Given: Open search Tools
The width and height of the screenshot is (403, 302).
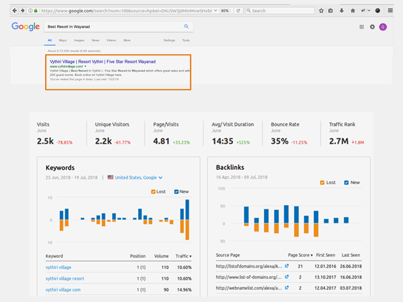Looking at the screenshot, I should tap(186, 40).
